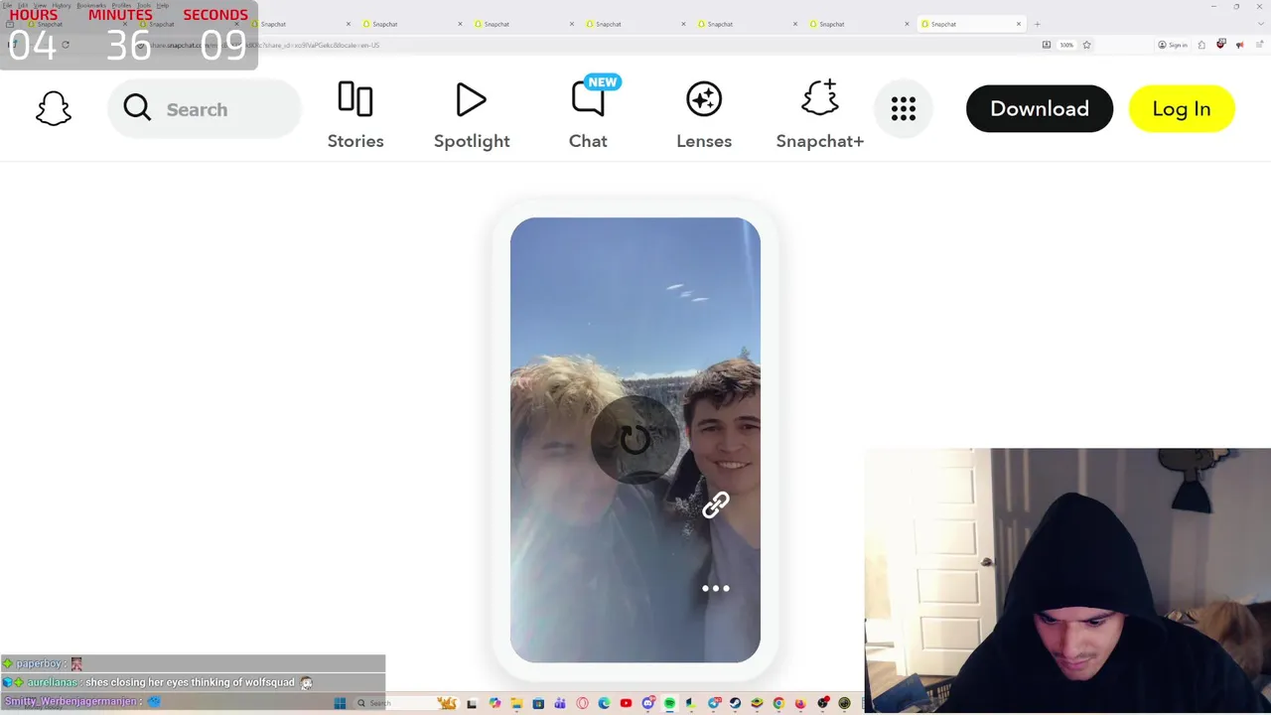1271x715 pixels.
Task: Open the Lenses section
Action: (704, 116)
